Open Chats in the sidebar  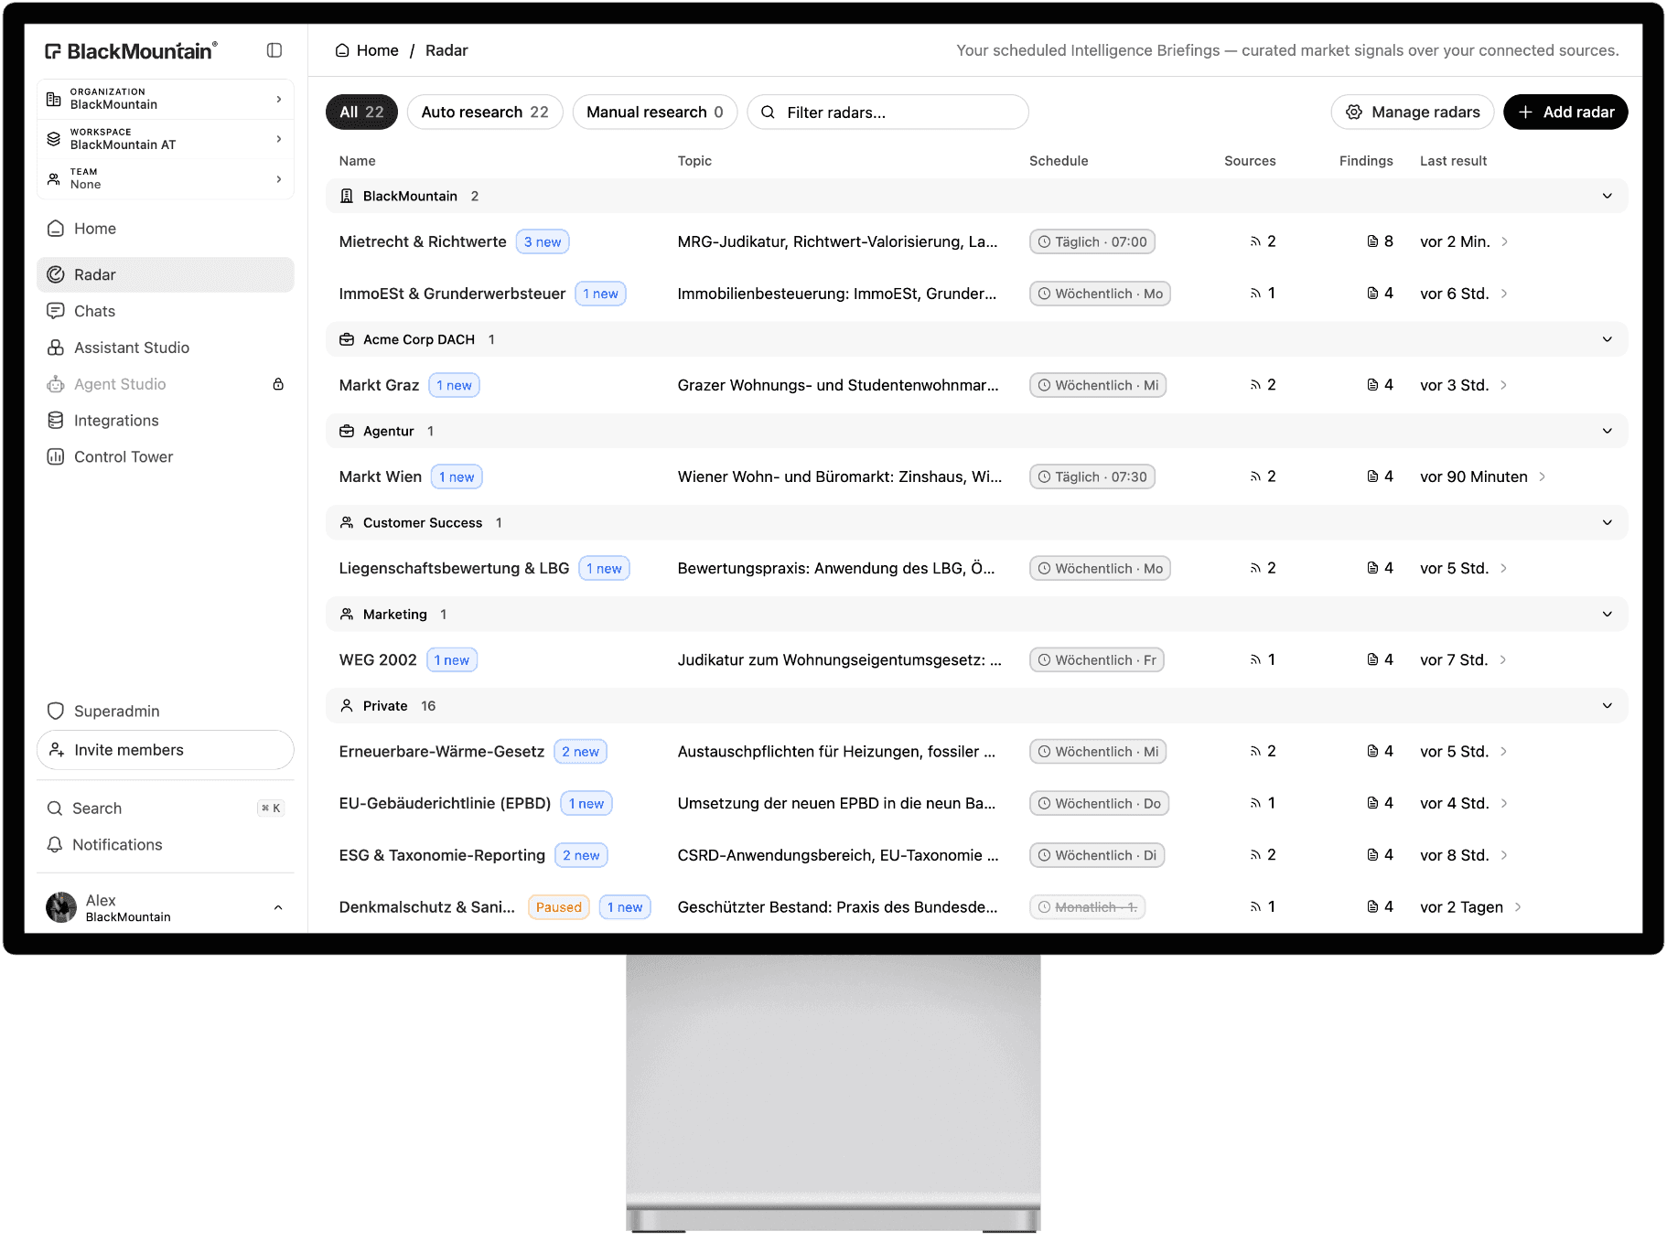point(166,311)
